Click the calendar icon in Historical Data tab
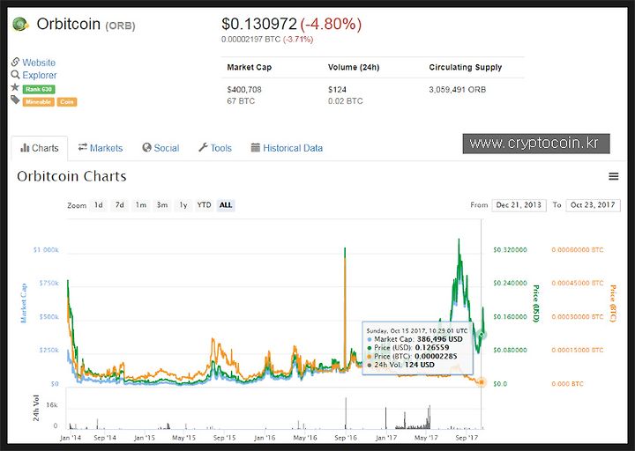The height and width of the screenshot is (451, 635). click(x=255, y=148)
